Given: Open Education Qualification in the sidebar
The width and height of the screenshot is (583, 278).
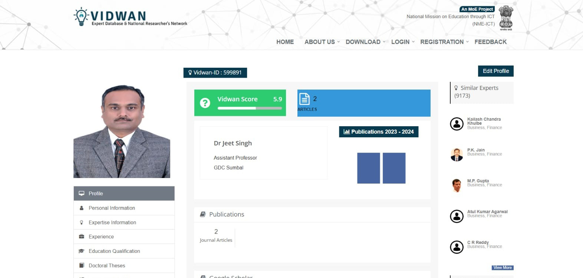Looking at the screenshot, I should (x=114, y=251).
